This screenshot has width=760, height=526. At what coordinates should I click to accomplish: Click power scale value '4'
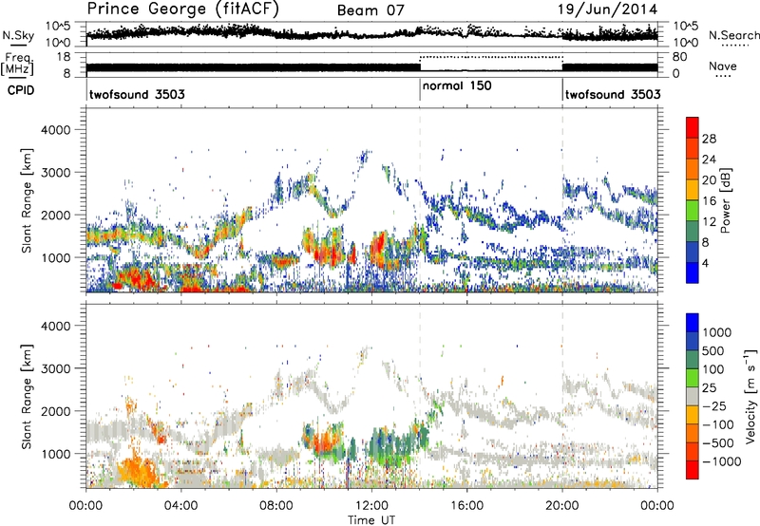705,263
